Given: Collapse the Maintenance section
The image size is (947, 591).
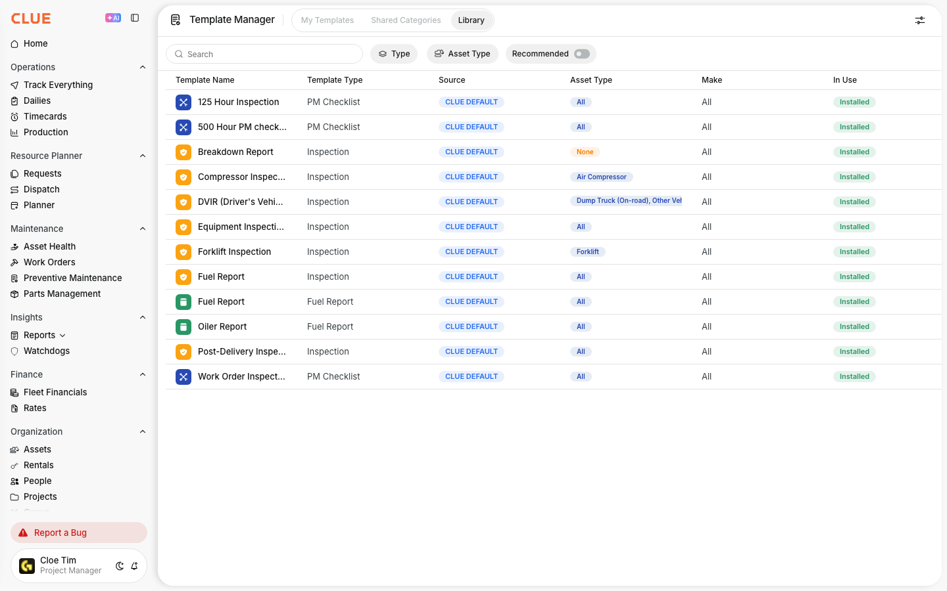Looking at the screenshot, I should pos(143,229).
